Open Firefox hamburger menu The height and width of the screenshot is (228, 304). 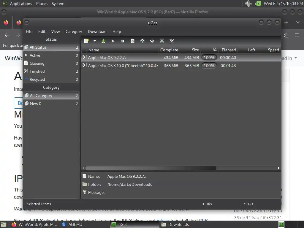(x=297, y=35)
